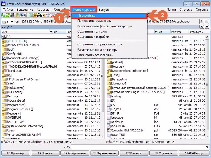Open the Система menu
The width and height of the screenshot is (211, 158).
186,10
